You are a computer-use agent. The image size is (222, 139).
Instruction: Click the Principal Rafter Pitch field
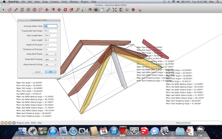pyautogui.click(x=50, y=26)
